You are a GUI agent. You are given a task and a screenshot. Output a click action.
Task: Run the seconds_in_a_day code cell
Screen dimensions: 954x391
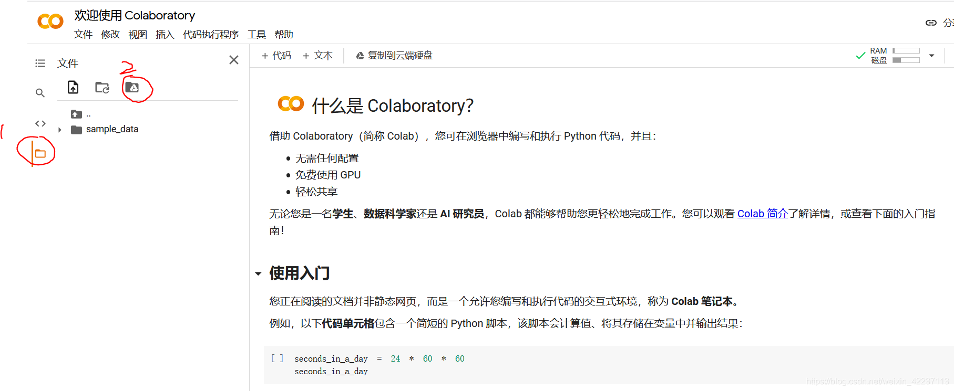(277, 358)
